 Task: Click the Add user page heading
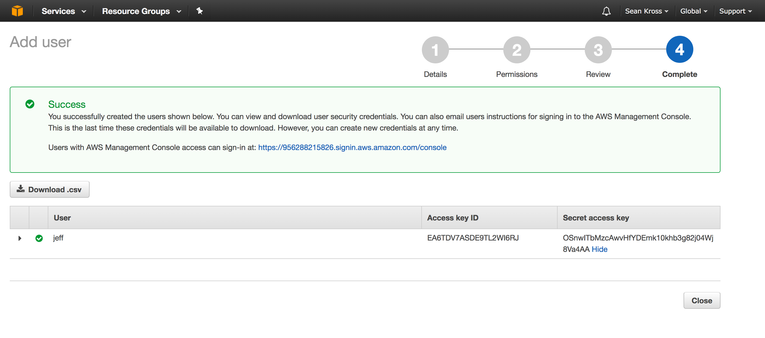coord(40,42)
